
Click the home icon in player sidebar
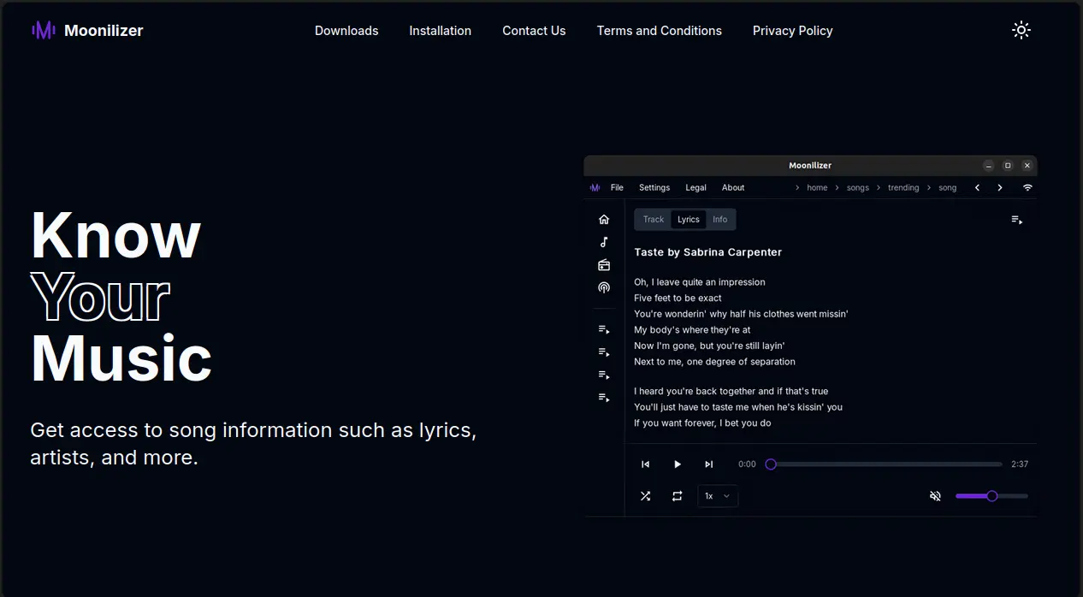[x=604, y=219]
